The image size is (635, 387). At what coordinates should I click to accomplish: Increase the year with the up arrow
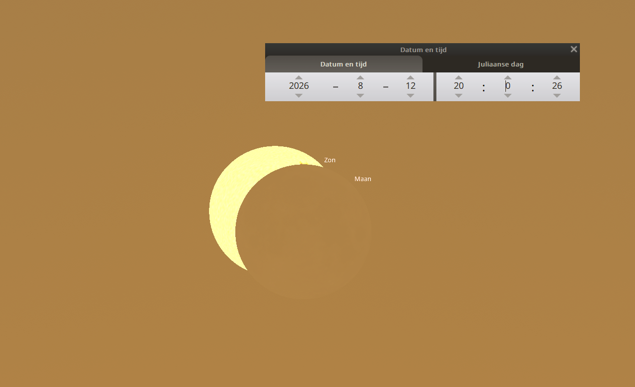pos(298,77)
